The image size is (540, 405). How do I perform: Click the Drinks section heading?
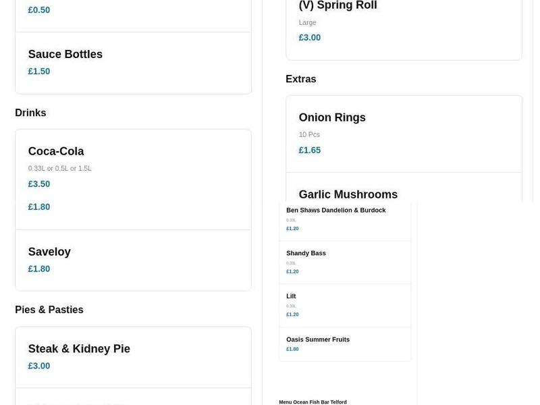(30, 113)
